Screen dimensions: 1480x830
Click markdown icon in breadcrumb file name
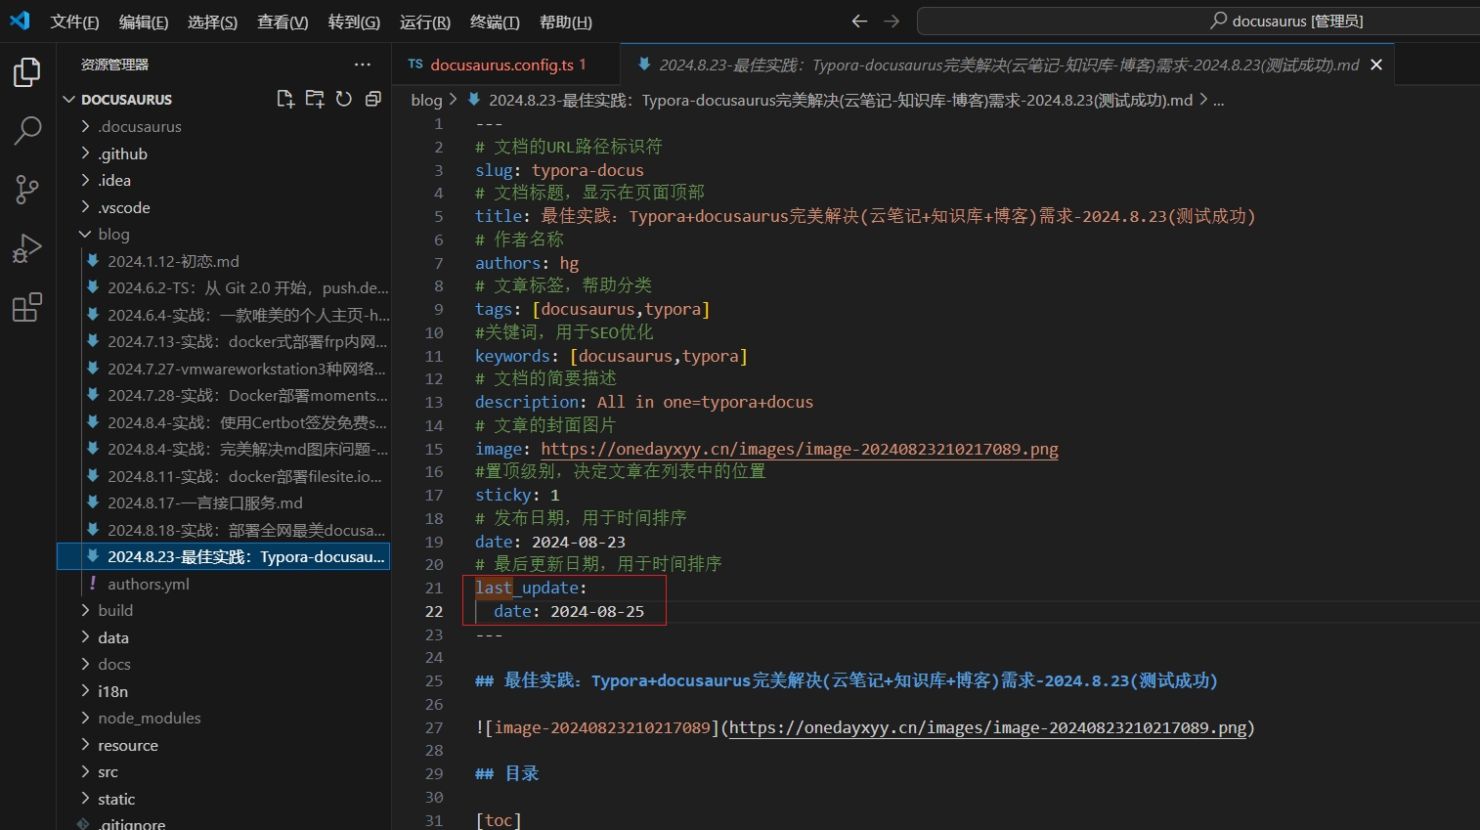[474, 100]
